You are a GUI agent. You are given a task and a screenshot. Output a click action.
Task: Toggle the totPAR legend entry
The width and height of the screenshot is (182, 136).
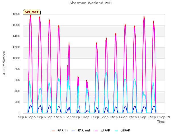(x=102, y=130)
